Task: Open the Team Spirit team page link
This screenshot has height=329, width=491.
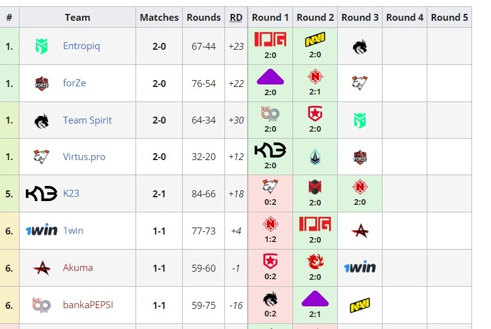Action: point(88,120)
